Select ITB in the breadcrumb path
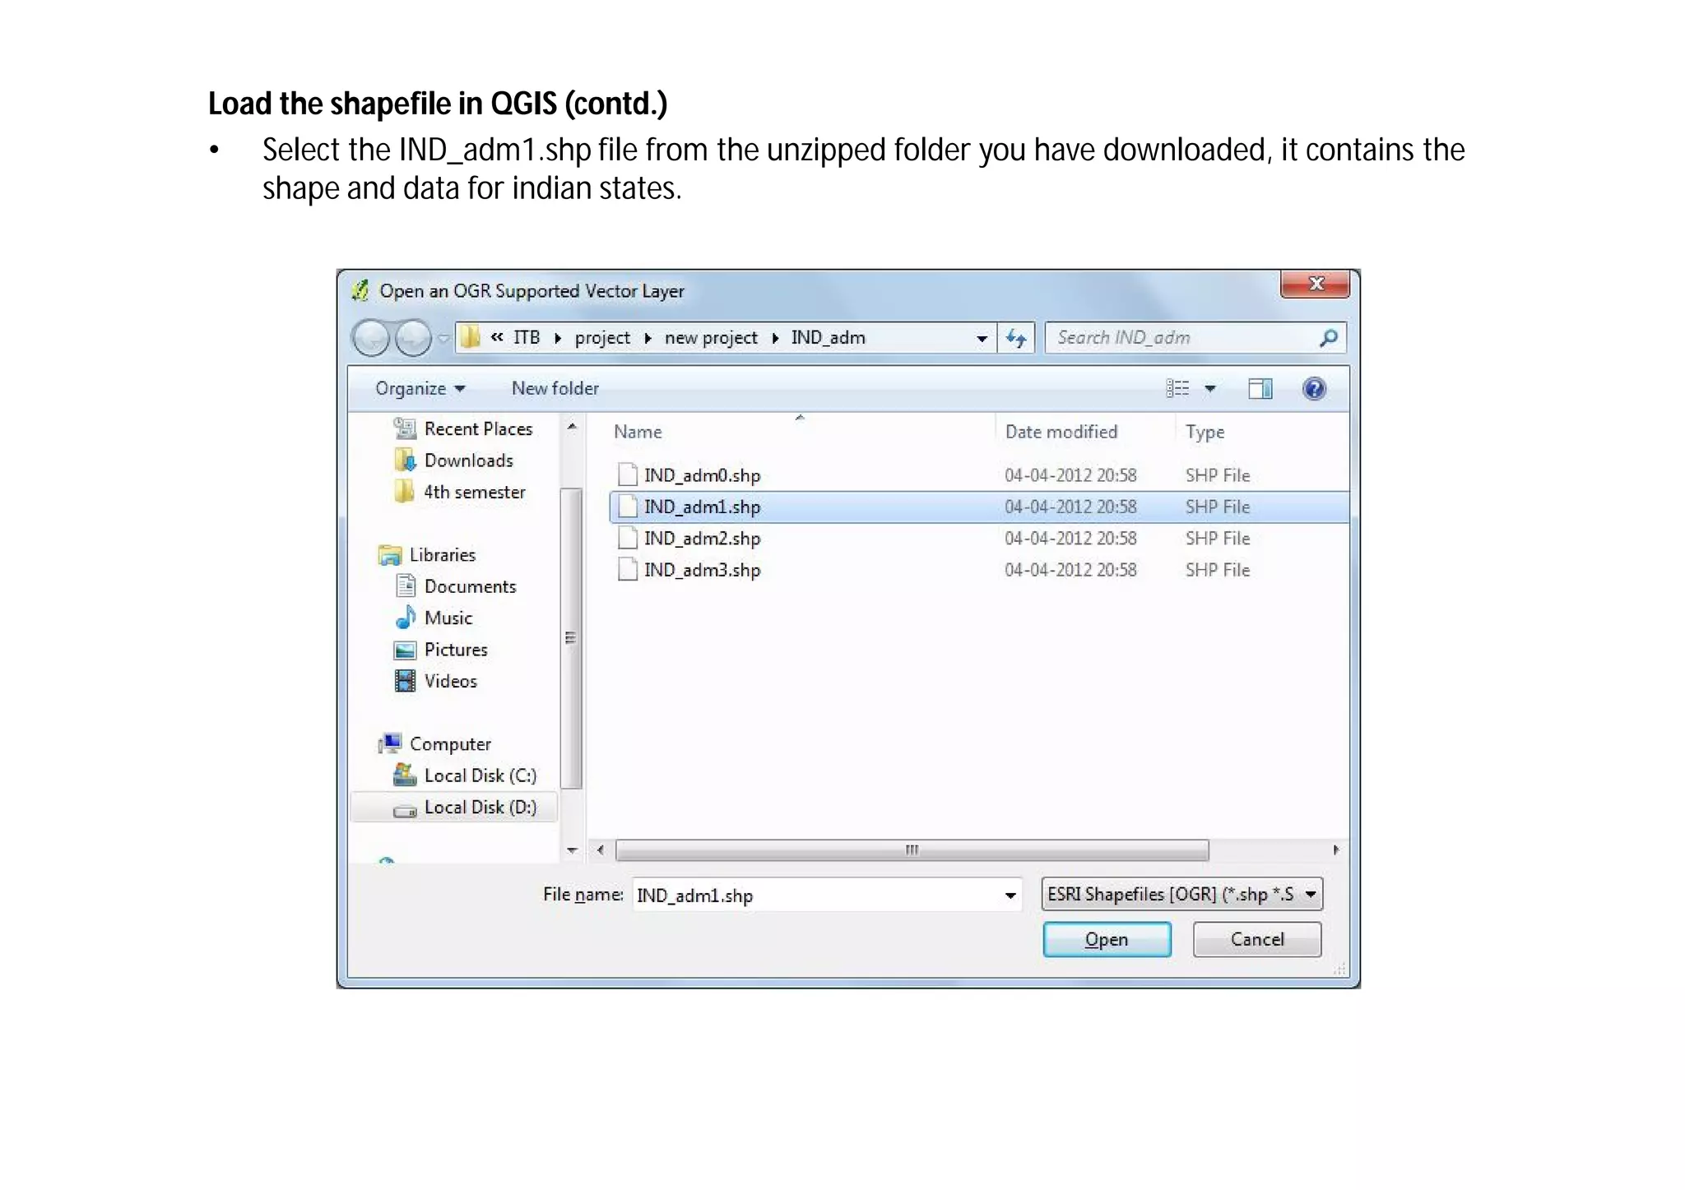The height and width of the screenshot is (1190, 1685). [x=527, y=337]
